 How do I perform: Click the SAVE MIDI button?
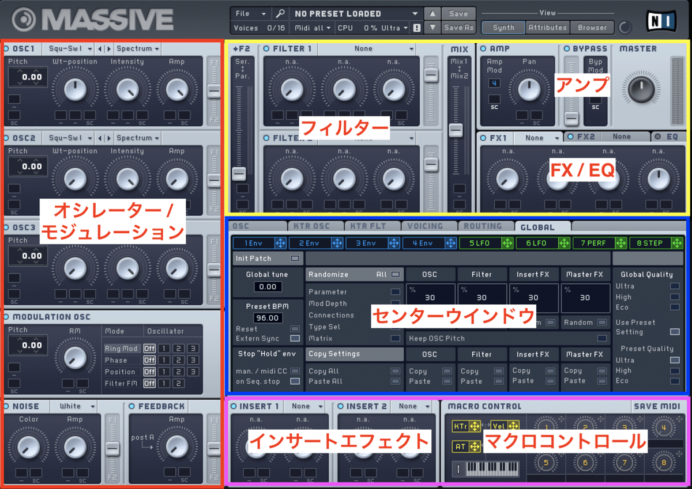(657, 407)
